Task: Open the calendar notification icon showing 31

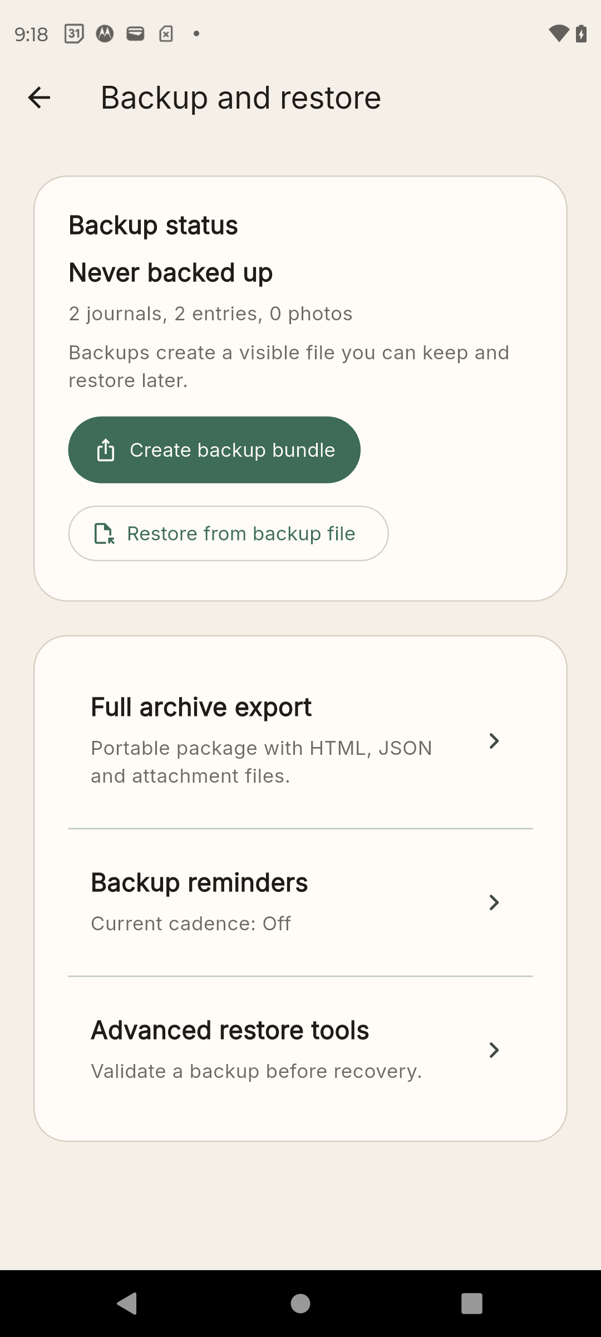Action: 74,33
